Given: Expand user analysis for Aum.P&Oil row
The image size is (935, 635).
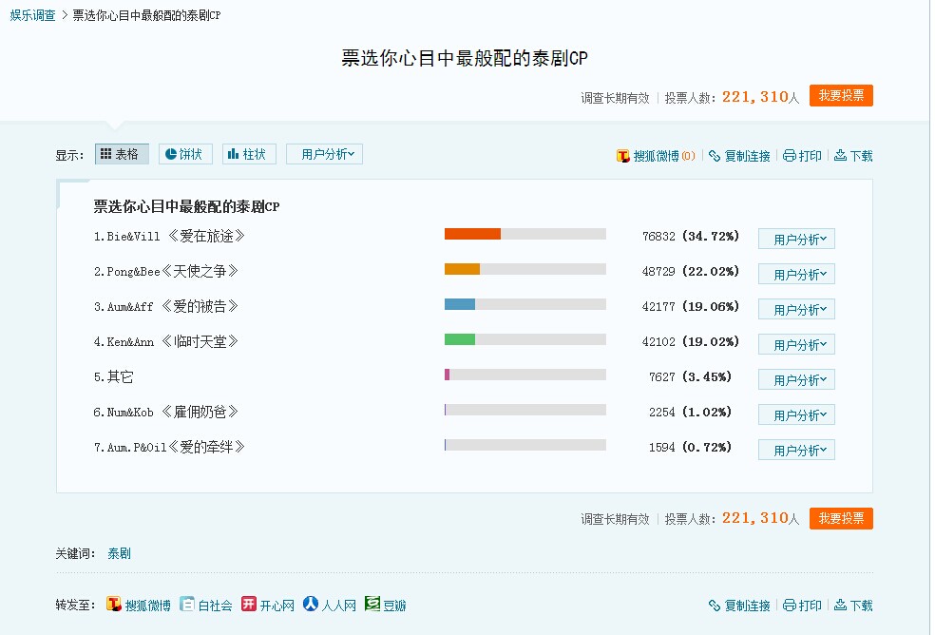Looking at the screenshot, I should point(796,450).
